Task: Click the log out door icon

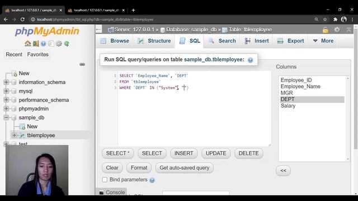Action: [x=36, y=44]
